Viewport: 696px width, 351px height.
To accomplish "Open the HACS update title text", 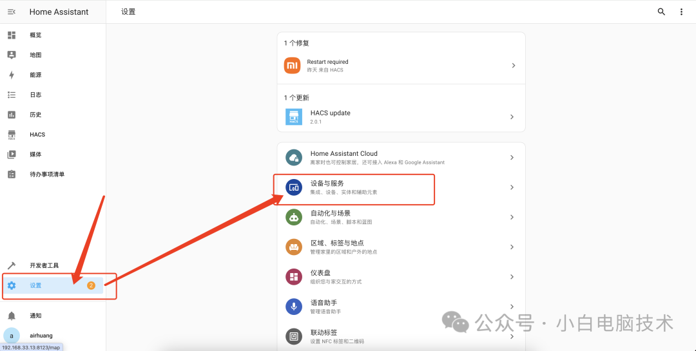I will (330, 113).
